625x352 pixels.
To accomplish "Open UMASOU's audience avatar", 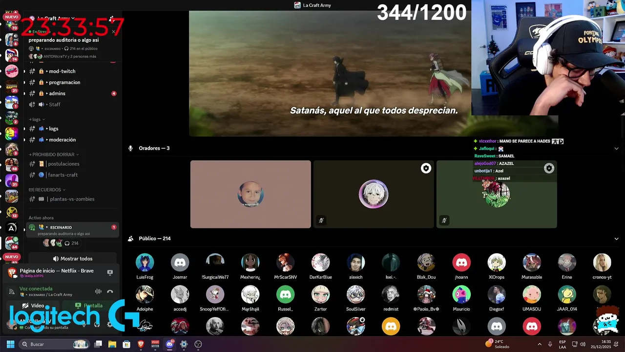I will point(531,295).
